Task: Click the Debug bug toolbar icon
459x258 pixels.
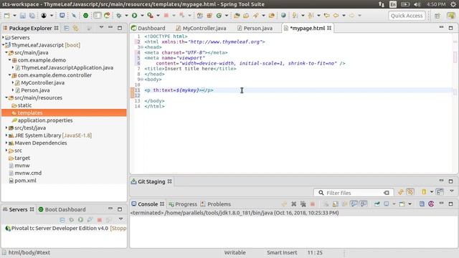Action: tap(119, 16)
